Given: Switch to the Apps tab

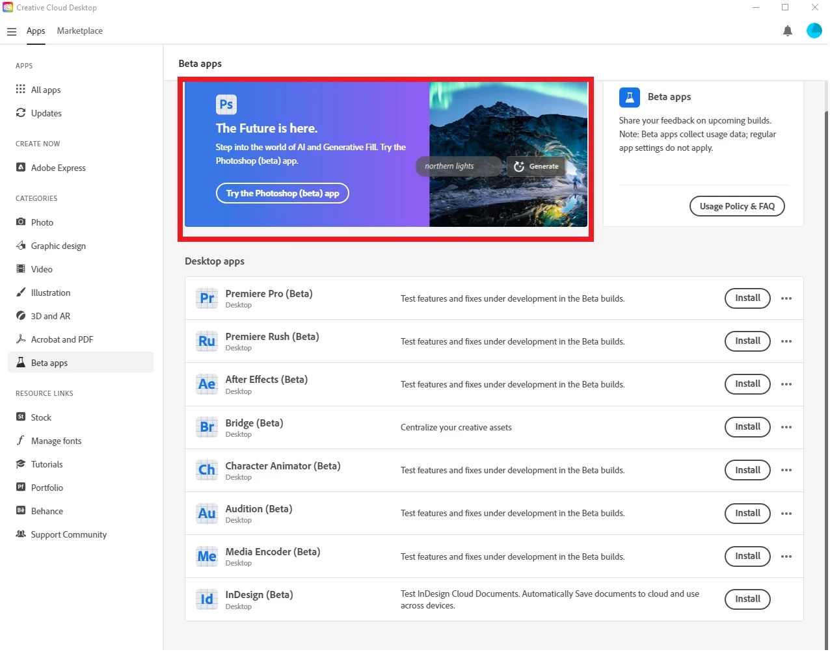Looking at the screenshot, I should 36,31.
